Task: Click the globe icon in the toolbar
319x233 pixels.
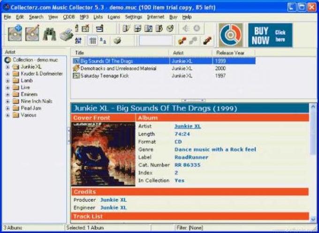Action: point(170,28)
